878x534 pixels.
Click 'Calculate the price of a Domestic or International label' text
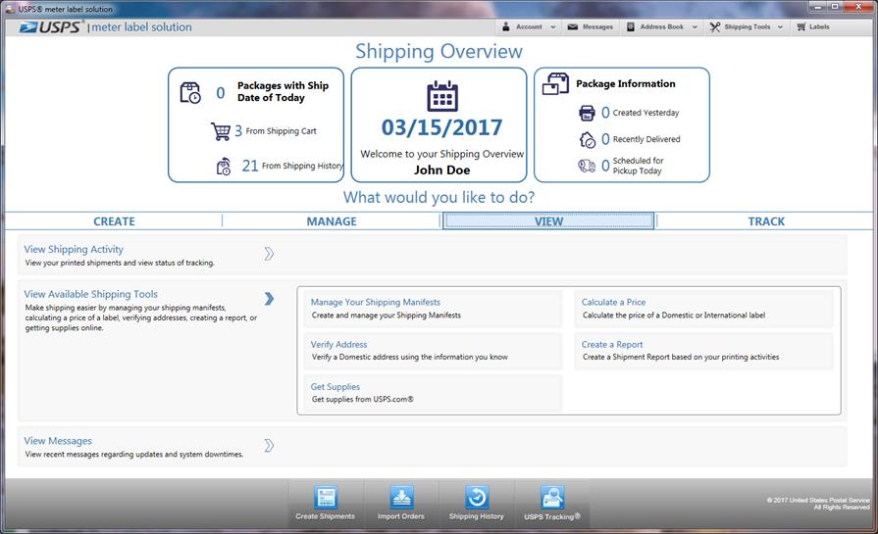point(674,316)
